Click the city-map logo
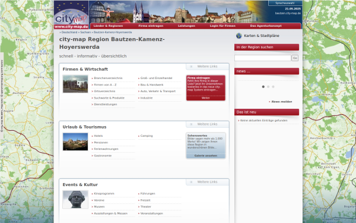The width and height of the screenshot is (356, 223). (x=71, y=15)
